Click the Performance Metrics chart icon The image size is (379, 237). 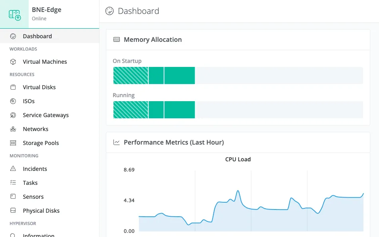point(117,142)
